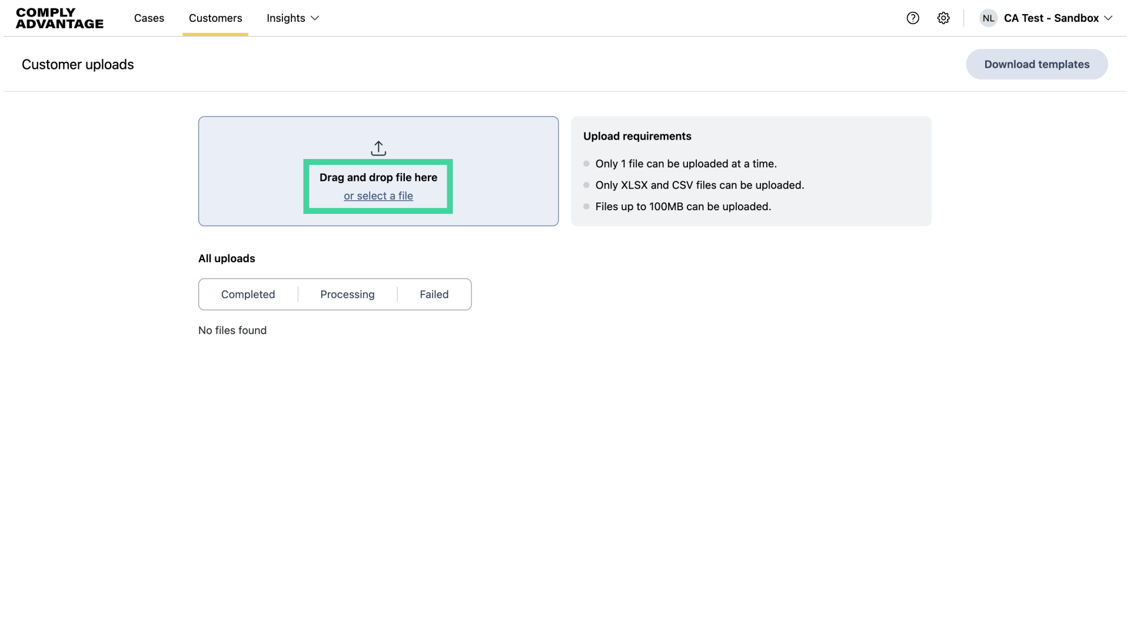1130x636 pixels.
Task: Open the Insights menu label
Action: (285, 18)
